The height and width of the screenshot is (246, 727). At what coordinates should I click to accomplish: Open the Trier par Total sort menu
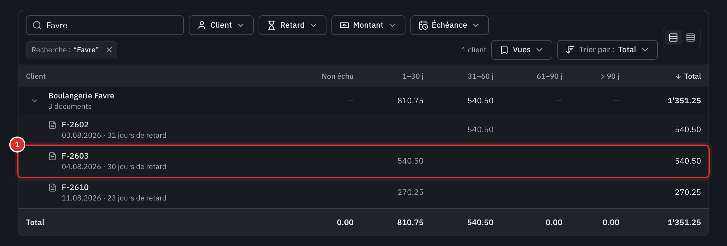pyautogui.click(x=607, y=50)
